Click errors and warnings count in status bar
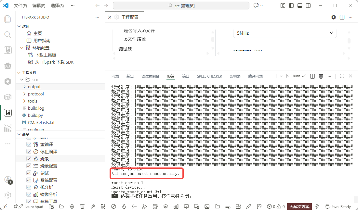Image resolution: width=358 pixels, height=210 pixels. (x=276, y=206)
